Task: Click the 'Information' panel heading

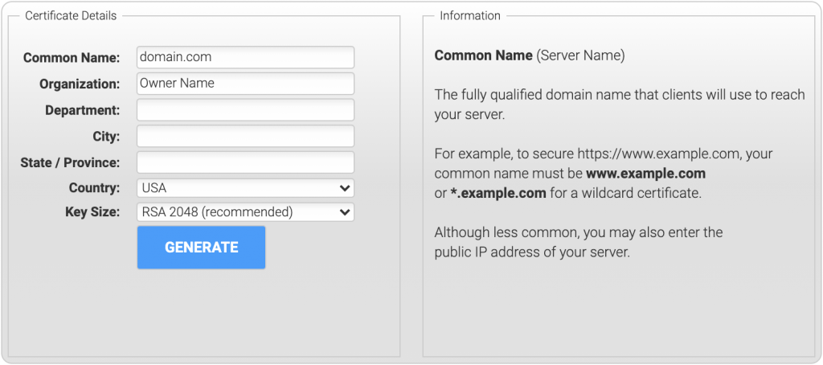Action: coord(470,16)
